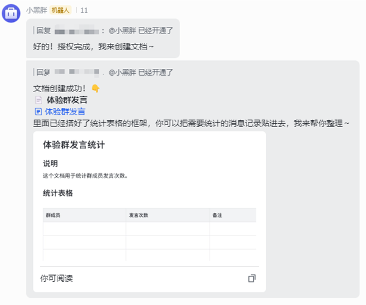Click the pointing-down hand emoji
The image size is (366, 305).
95,88
